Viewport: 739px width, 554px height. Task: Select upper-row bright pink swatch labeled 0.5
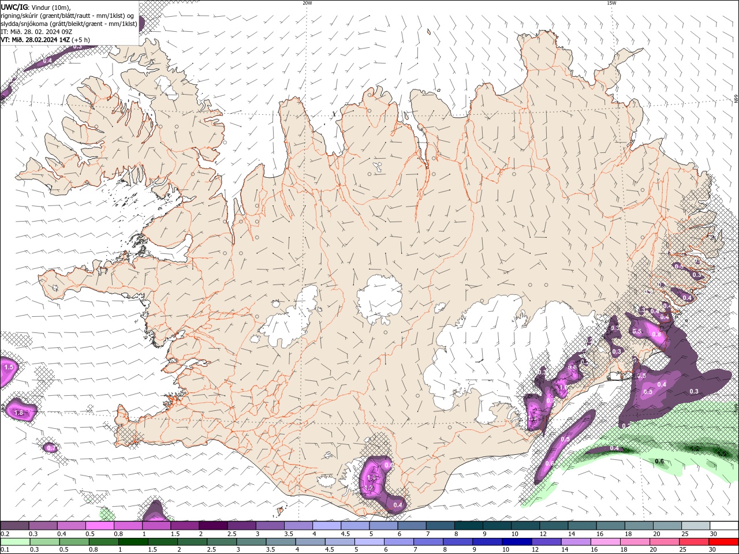click(x=99, y=526)
